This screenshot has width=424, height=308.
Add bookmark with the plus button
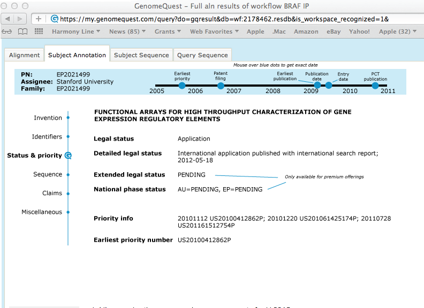pyautogui.click(x=39, y=19)
